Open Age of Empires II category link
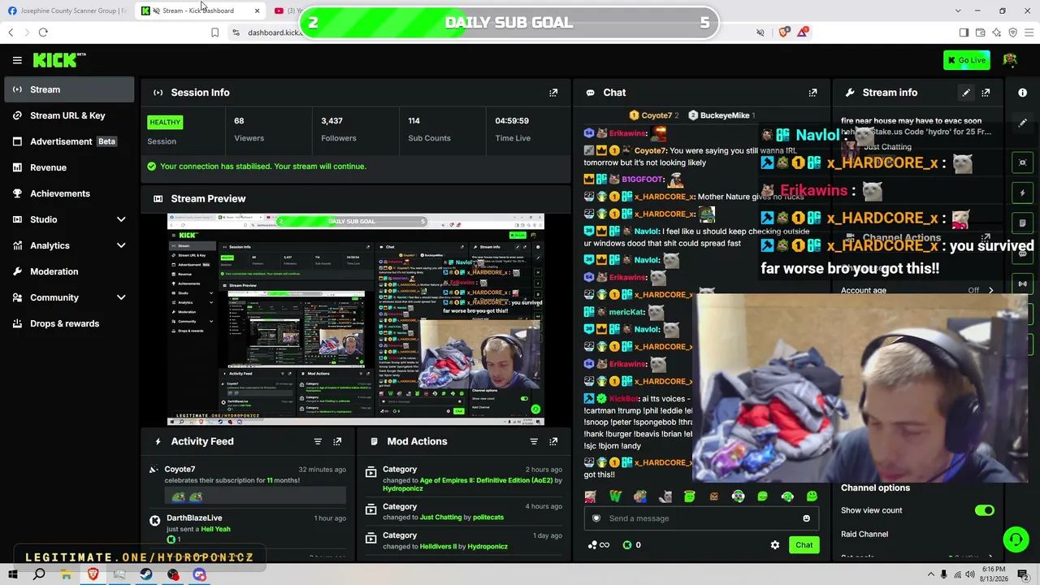Image resolution: width=1040 pixels, height=585 pixels. click(486, 480)
